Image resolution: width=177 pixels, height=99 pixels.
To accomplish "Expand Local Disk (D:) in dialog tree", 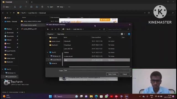I will [49, 60].
